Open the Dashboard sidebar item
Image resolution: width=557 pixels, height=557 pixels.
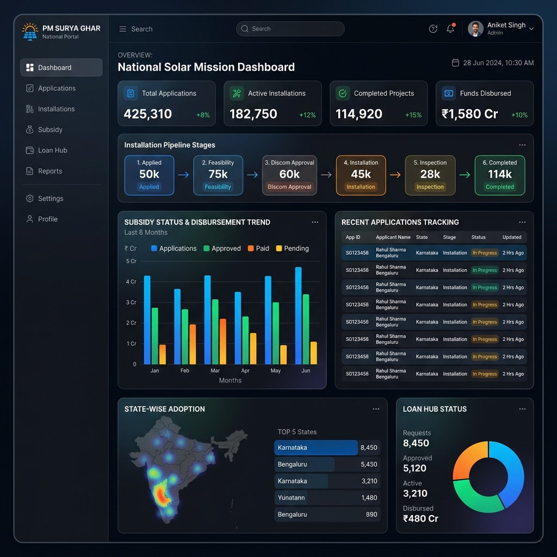61,67
